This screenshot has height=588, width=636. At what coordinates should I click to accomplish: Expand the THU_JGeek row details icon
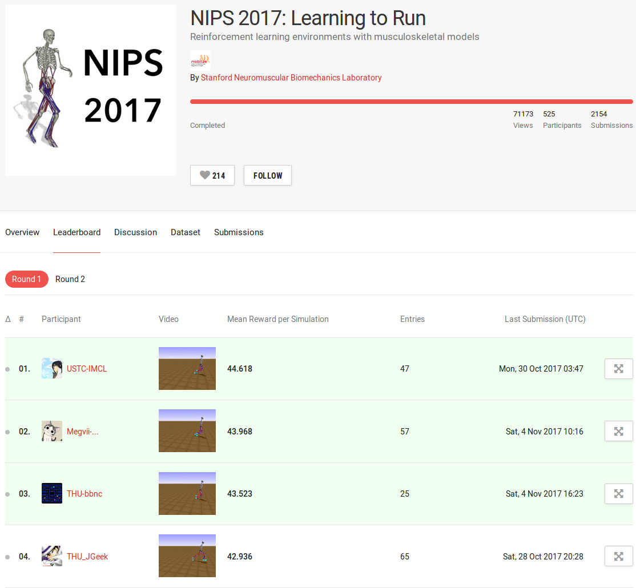pyautogui.click(x=618, y=556)
